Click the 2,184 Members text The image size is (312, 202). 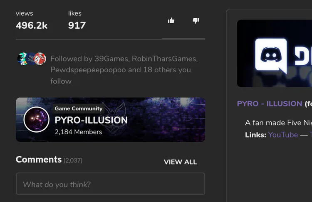[x=78, y=132]
